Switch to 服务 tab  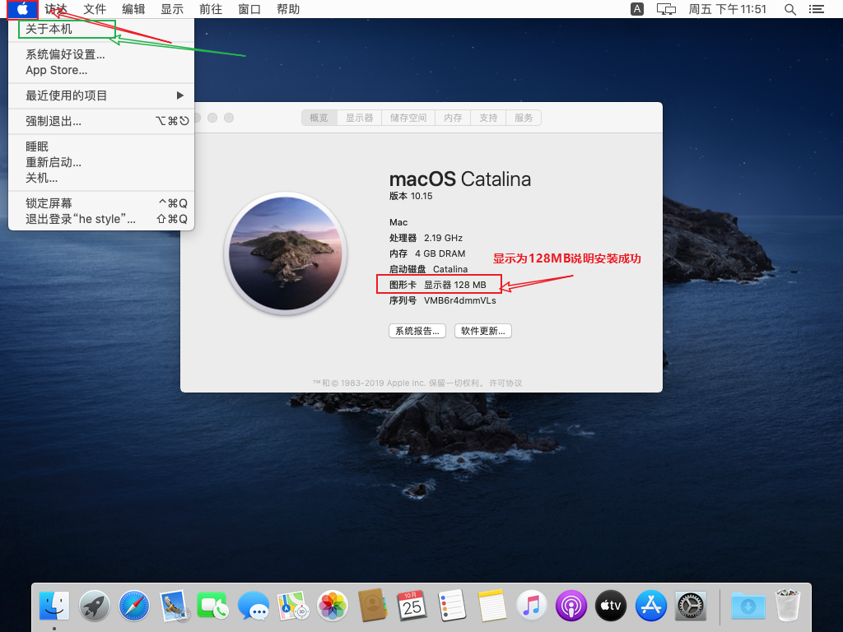[524, 118]
